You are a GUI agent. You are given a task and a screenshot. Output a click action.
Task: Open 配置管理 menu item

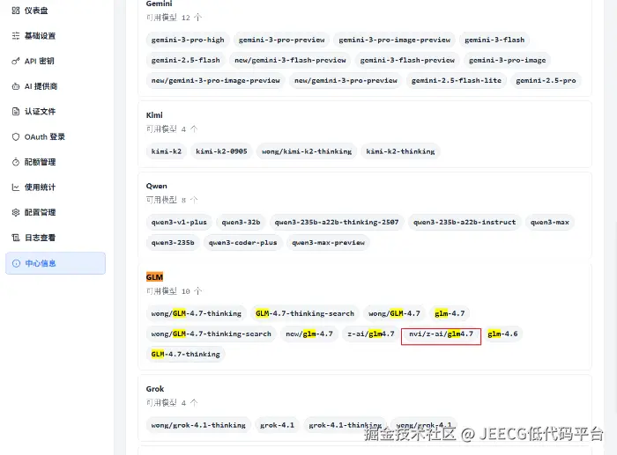click(x=56, y=212)
